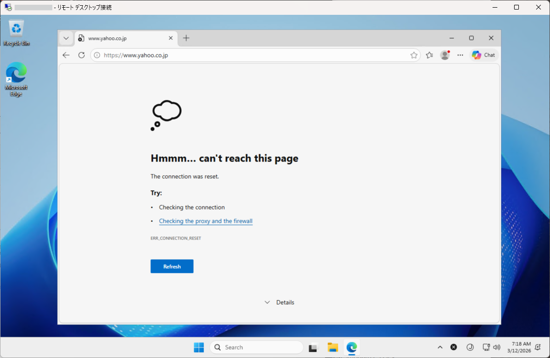Open the Favorites list icon
Screen dimensions: 550x358
429,55
